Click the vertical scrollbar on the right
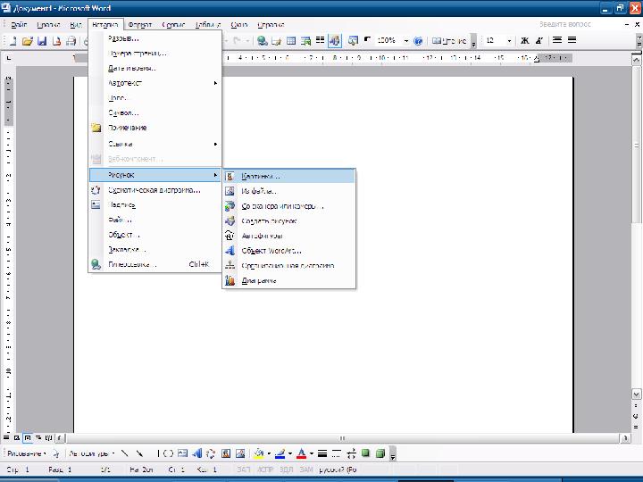643x482 pixels. click(x=637, y=268)
